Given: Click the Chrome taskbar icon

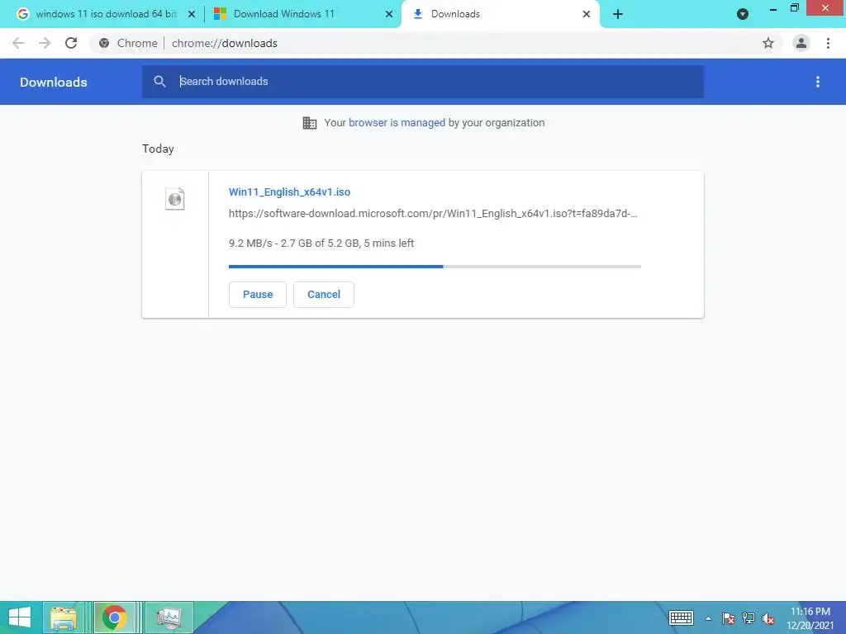Looking at the screenshot, I should (115, 617).
